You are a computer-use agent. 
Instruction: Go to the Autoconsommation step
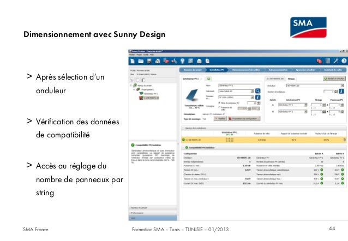[278, 70]
